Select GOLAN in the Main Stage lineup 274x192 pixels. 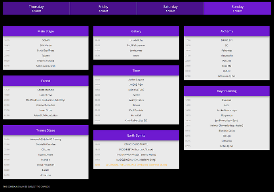(x=46, y=40)
